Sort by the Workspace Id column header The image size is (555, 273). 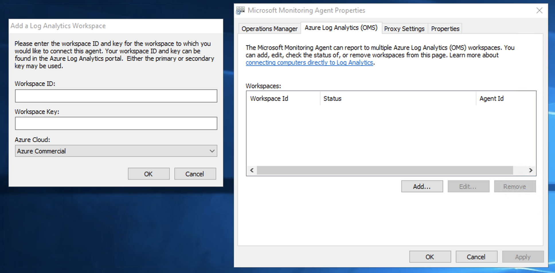(x=269, y=98)
